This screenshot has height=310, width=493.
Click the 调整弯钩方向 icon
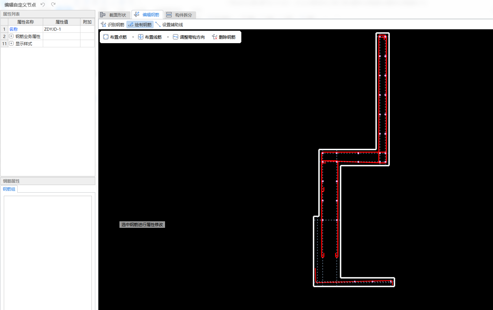(175, 37)
